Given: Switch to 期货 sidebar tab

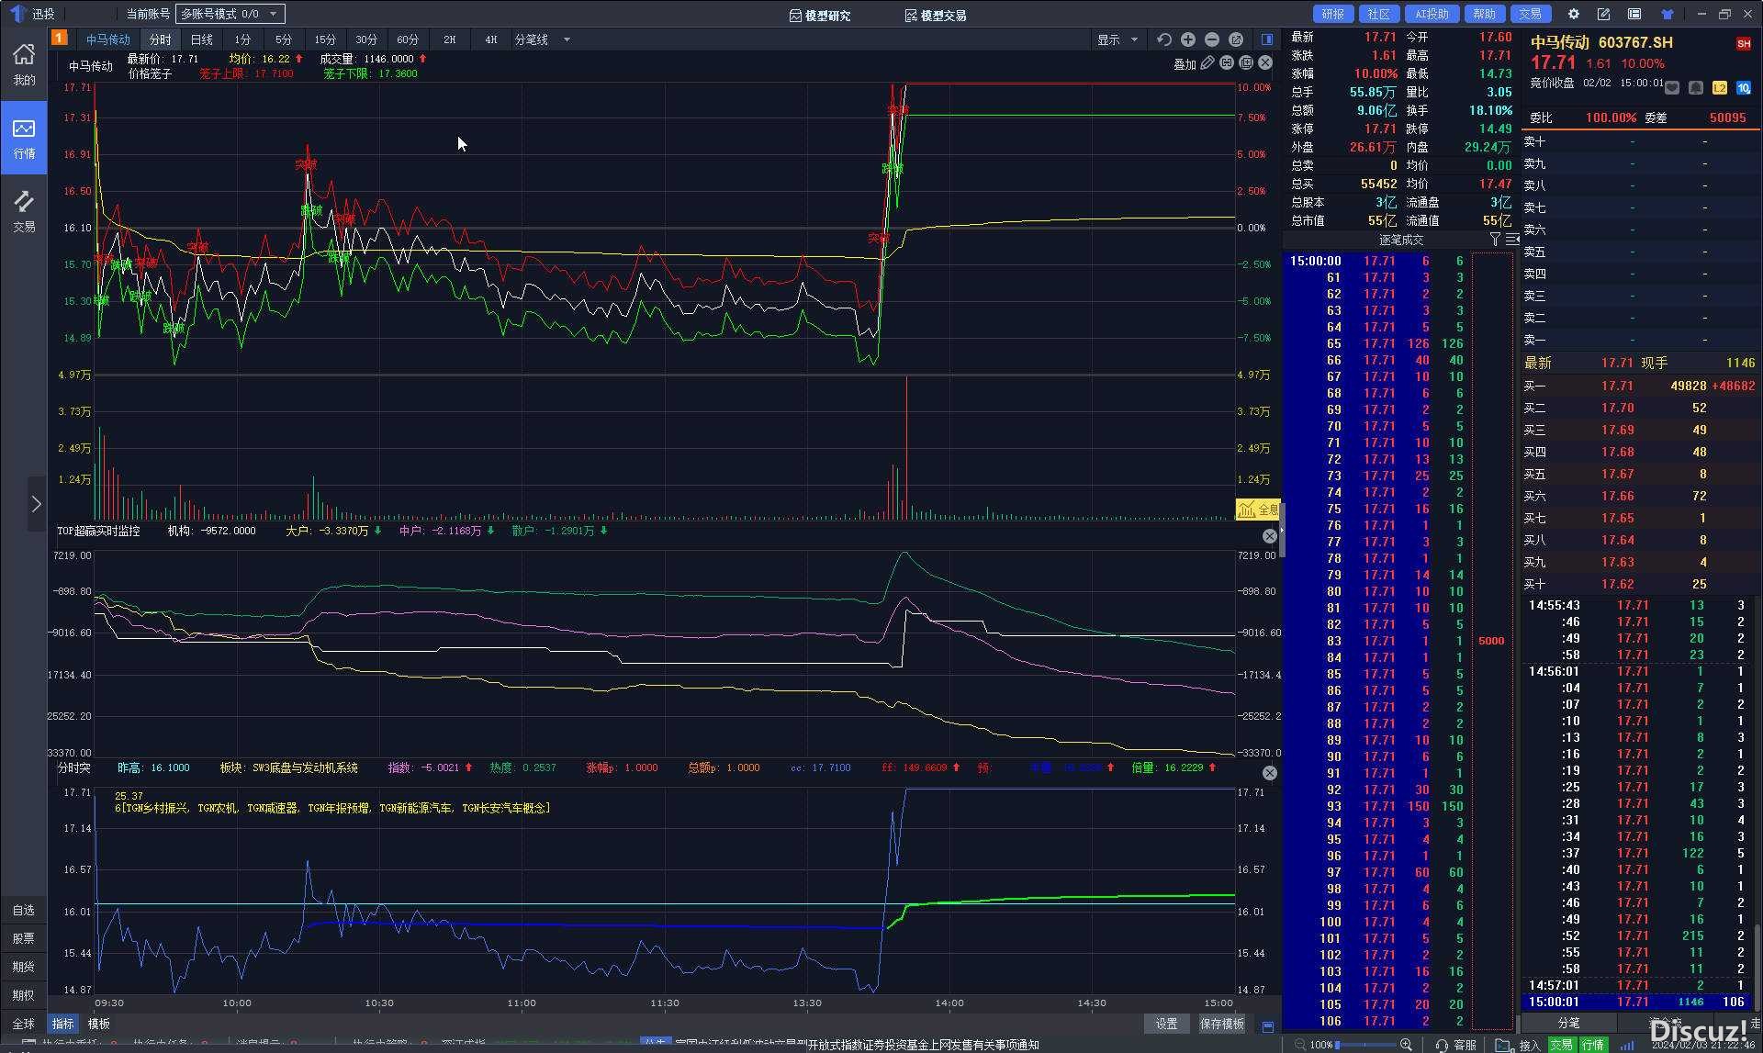Looking at the screenshot, I should (24, 967).
